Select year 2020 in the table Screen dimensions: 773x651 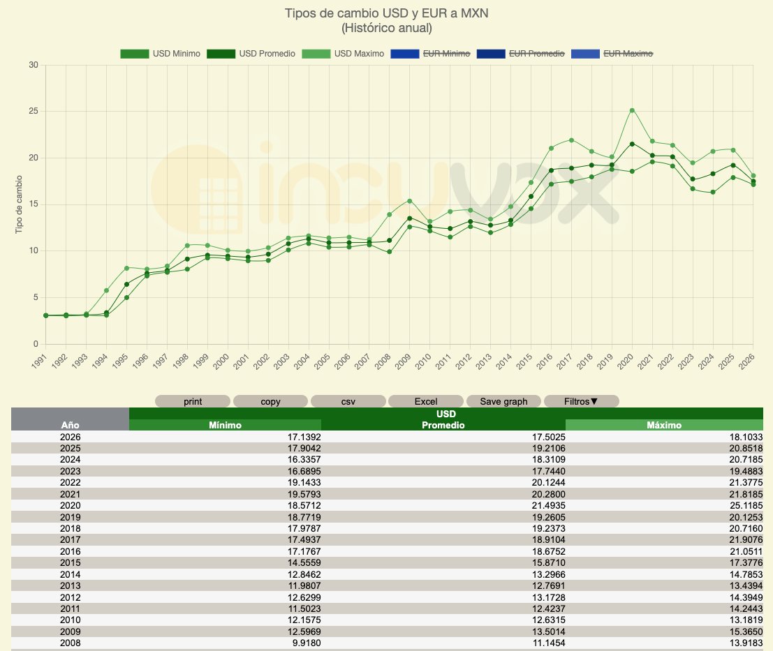pos(70,505)
